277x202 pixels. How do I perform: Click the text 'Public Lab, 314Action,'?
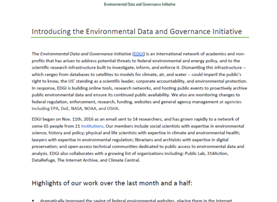206,154
